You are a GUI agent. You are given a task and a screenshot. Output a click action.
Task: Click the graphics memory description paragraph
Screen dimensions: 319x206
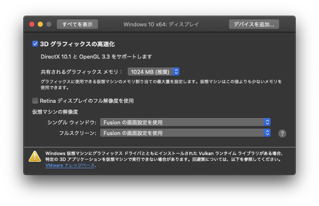(x=161, y=85)
